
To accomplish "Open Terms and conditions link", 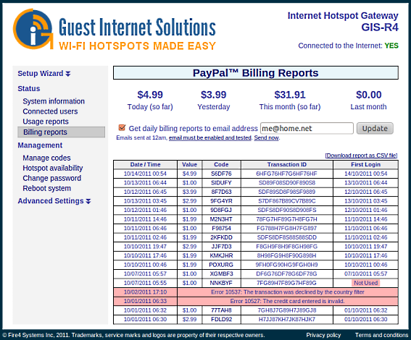I will 381,335.
